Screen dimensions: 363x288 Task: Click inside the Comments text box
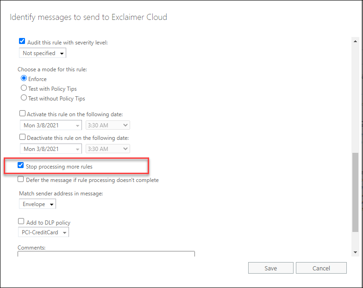click(x=106, y=253)
